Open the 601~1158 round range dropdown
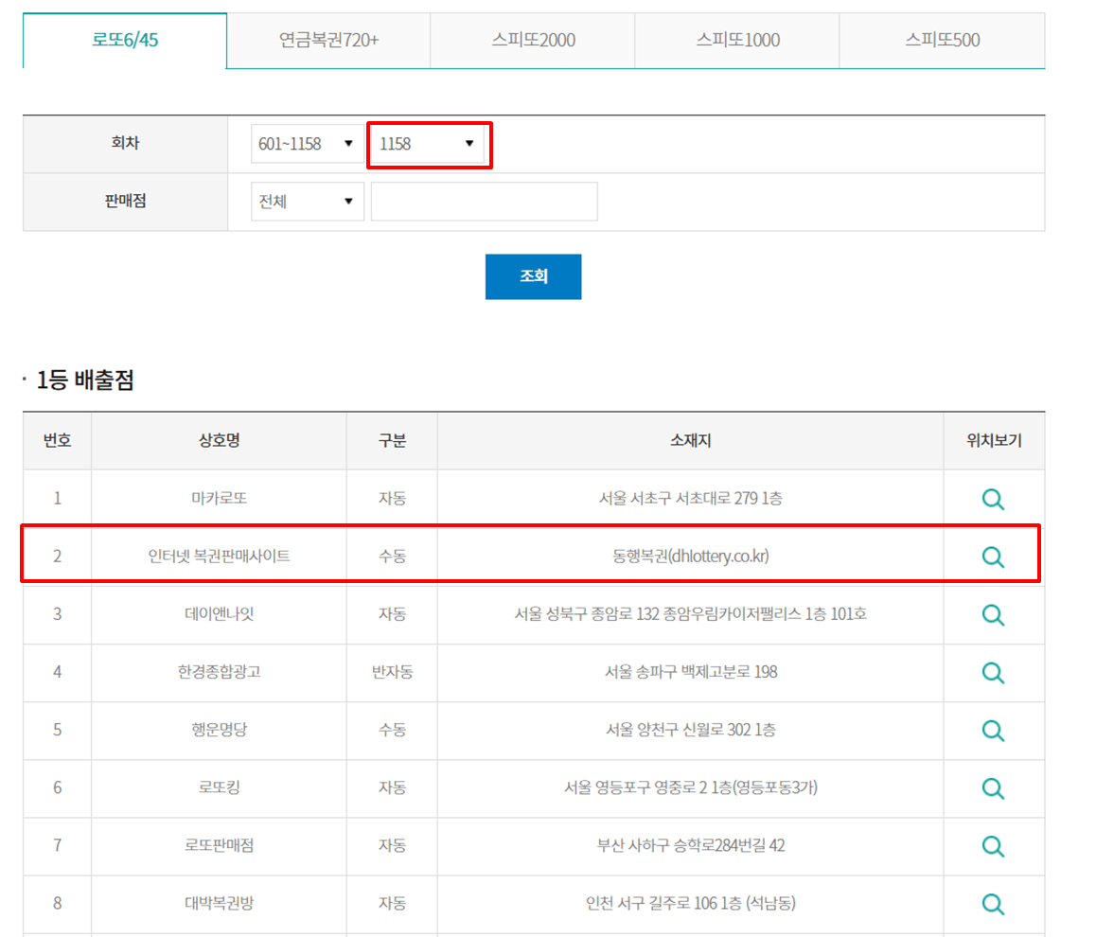The width and height of the screenshot is (1096, 937). 307,144
